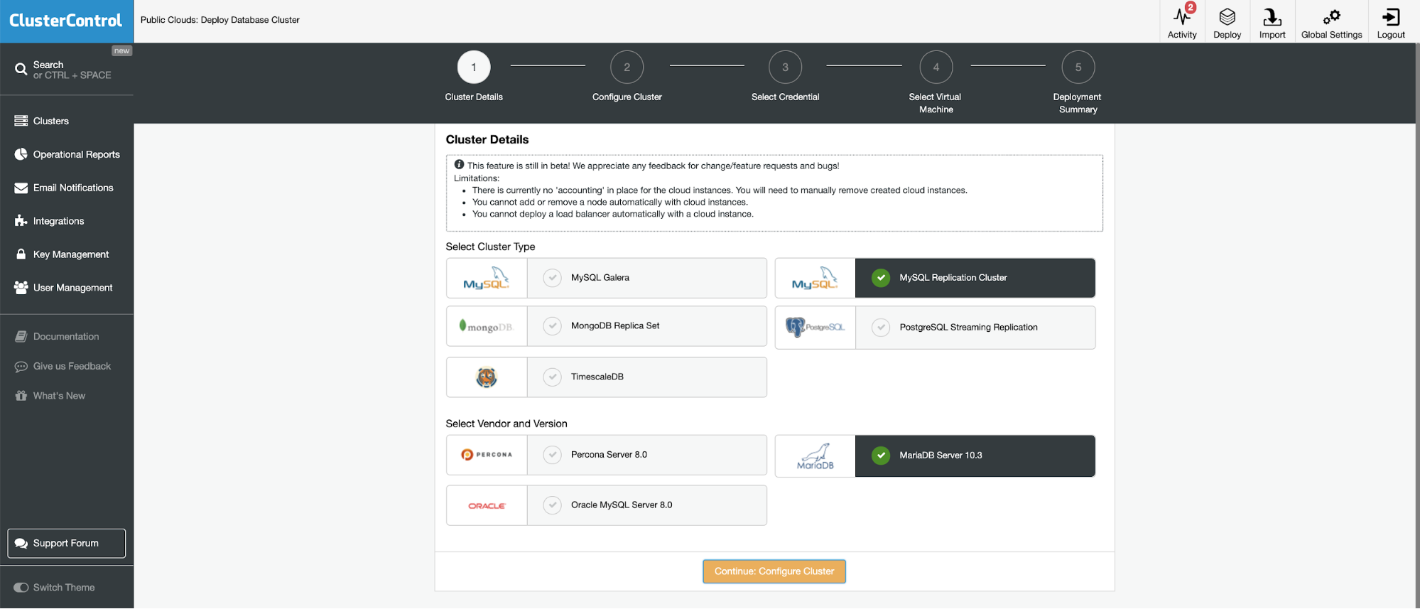
Task: Click the Activity notification badge showing 2
Action: (x=1191, y=7)
